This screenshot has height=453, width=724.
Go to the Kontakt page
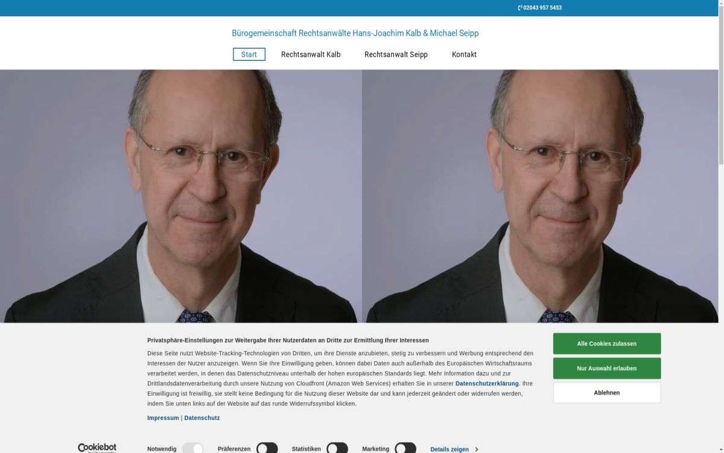click(x=464, y=54)
